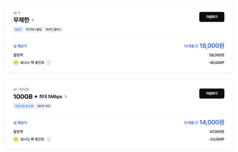
Task: Open the 100GB + 최대 5Mbps plan title
Action: [38, 96]
